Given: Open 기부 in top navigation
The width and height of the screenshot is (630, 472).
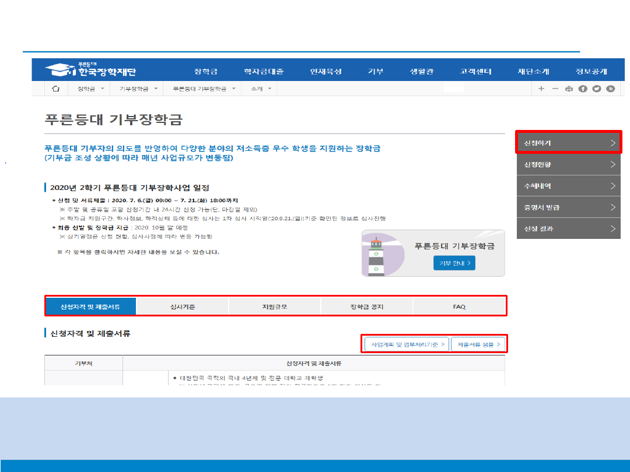Looking at the screenshot, I should (x=376, y=72).
